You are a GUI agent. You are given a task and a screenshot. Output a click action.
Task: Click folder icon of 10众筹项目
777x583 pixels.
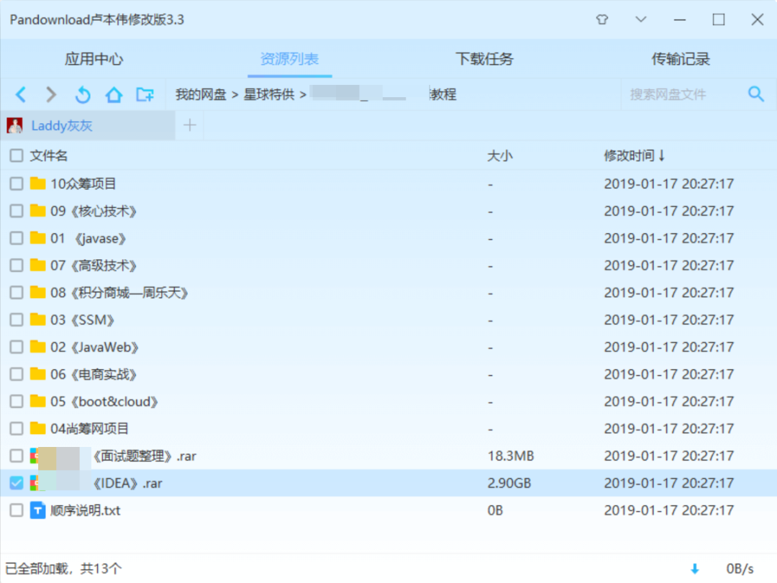[37, 184]
